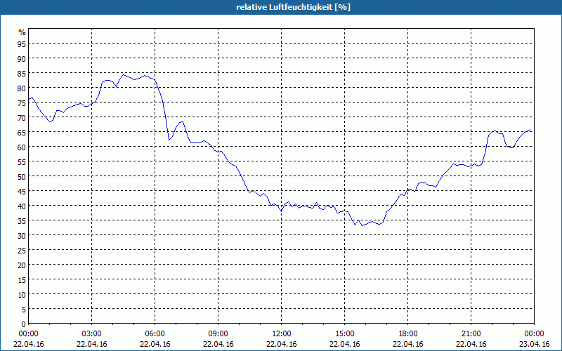Click the 30 value on humidity axis

(22, 235)
